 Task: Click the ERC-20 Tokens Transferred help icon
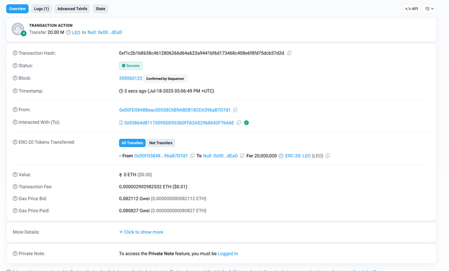point(15,142)
